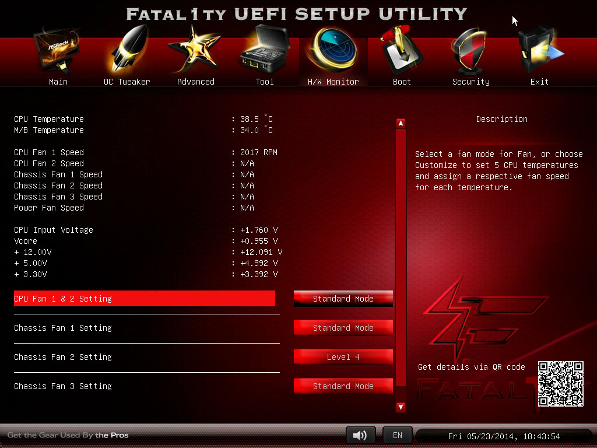Open CPU Fan 1 & 2 Standard Mode dropdown
The height and width of the screenshot is (448, 597).
[343, 299]
